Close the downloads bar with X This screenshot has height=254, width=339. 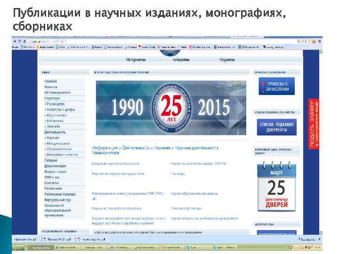click(x=320, y=239)
